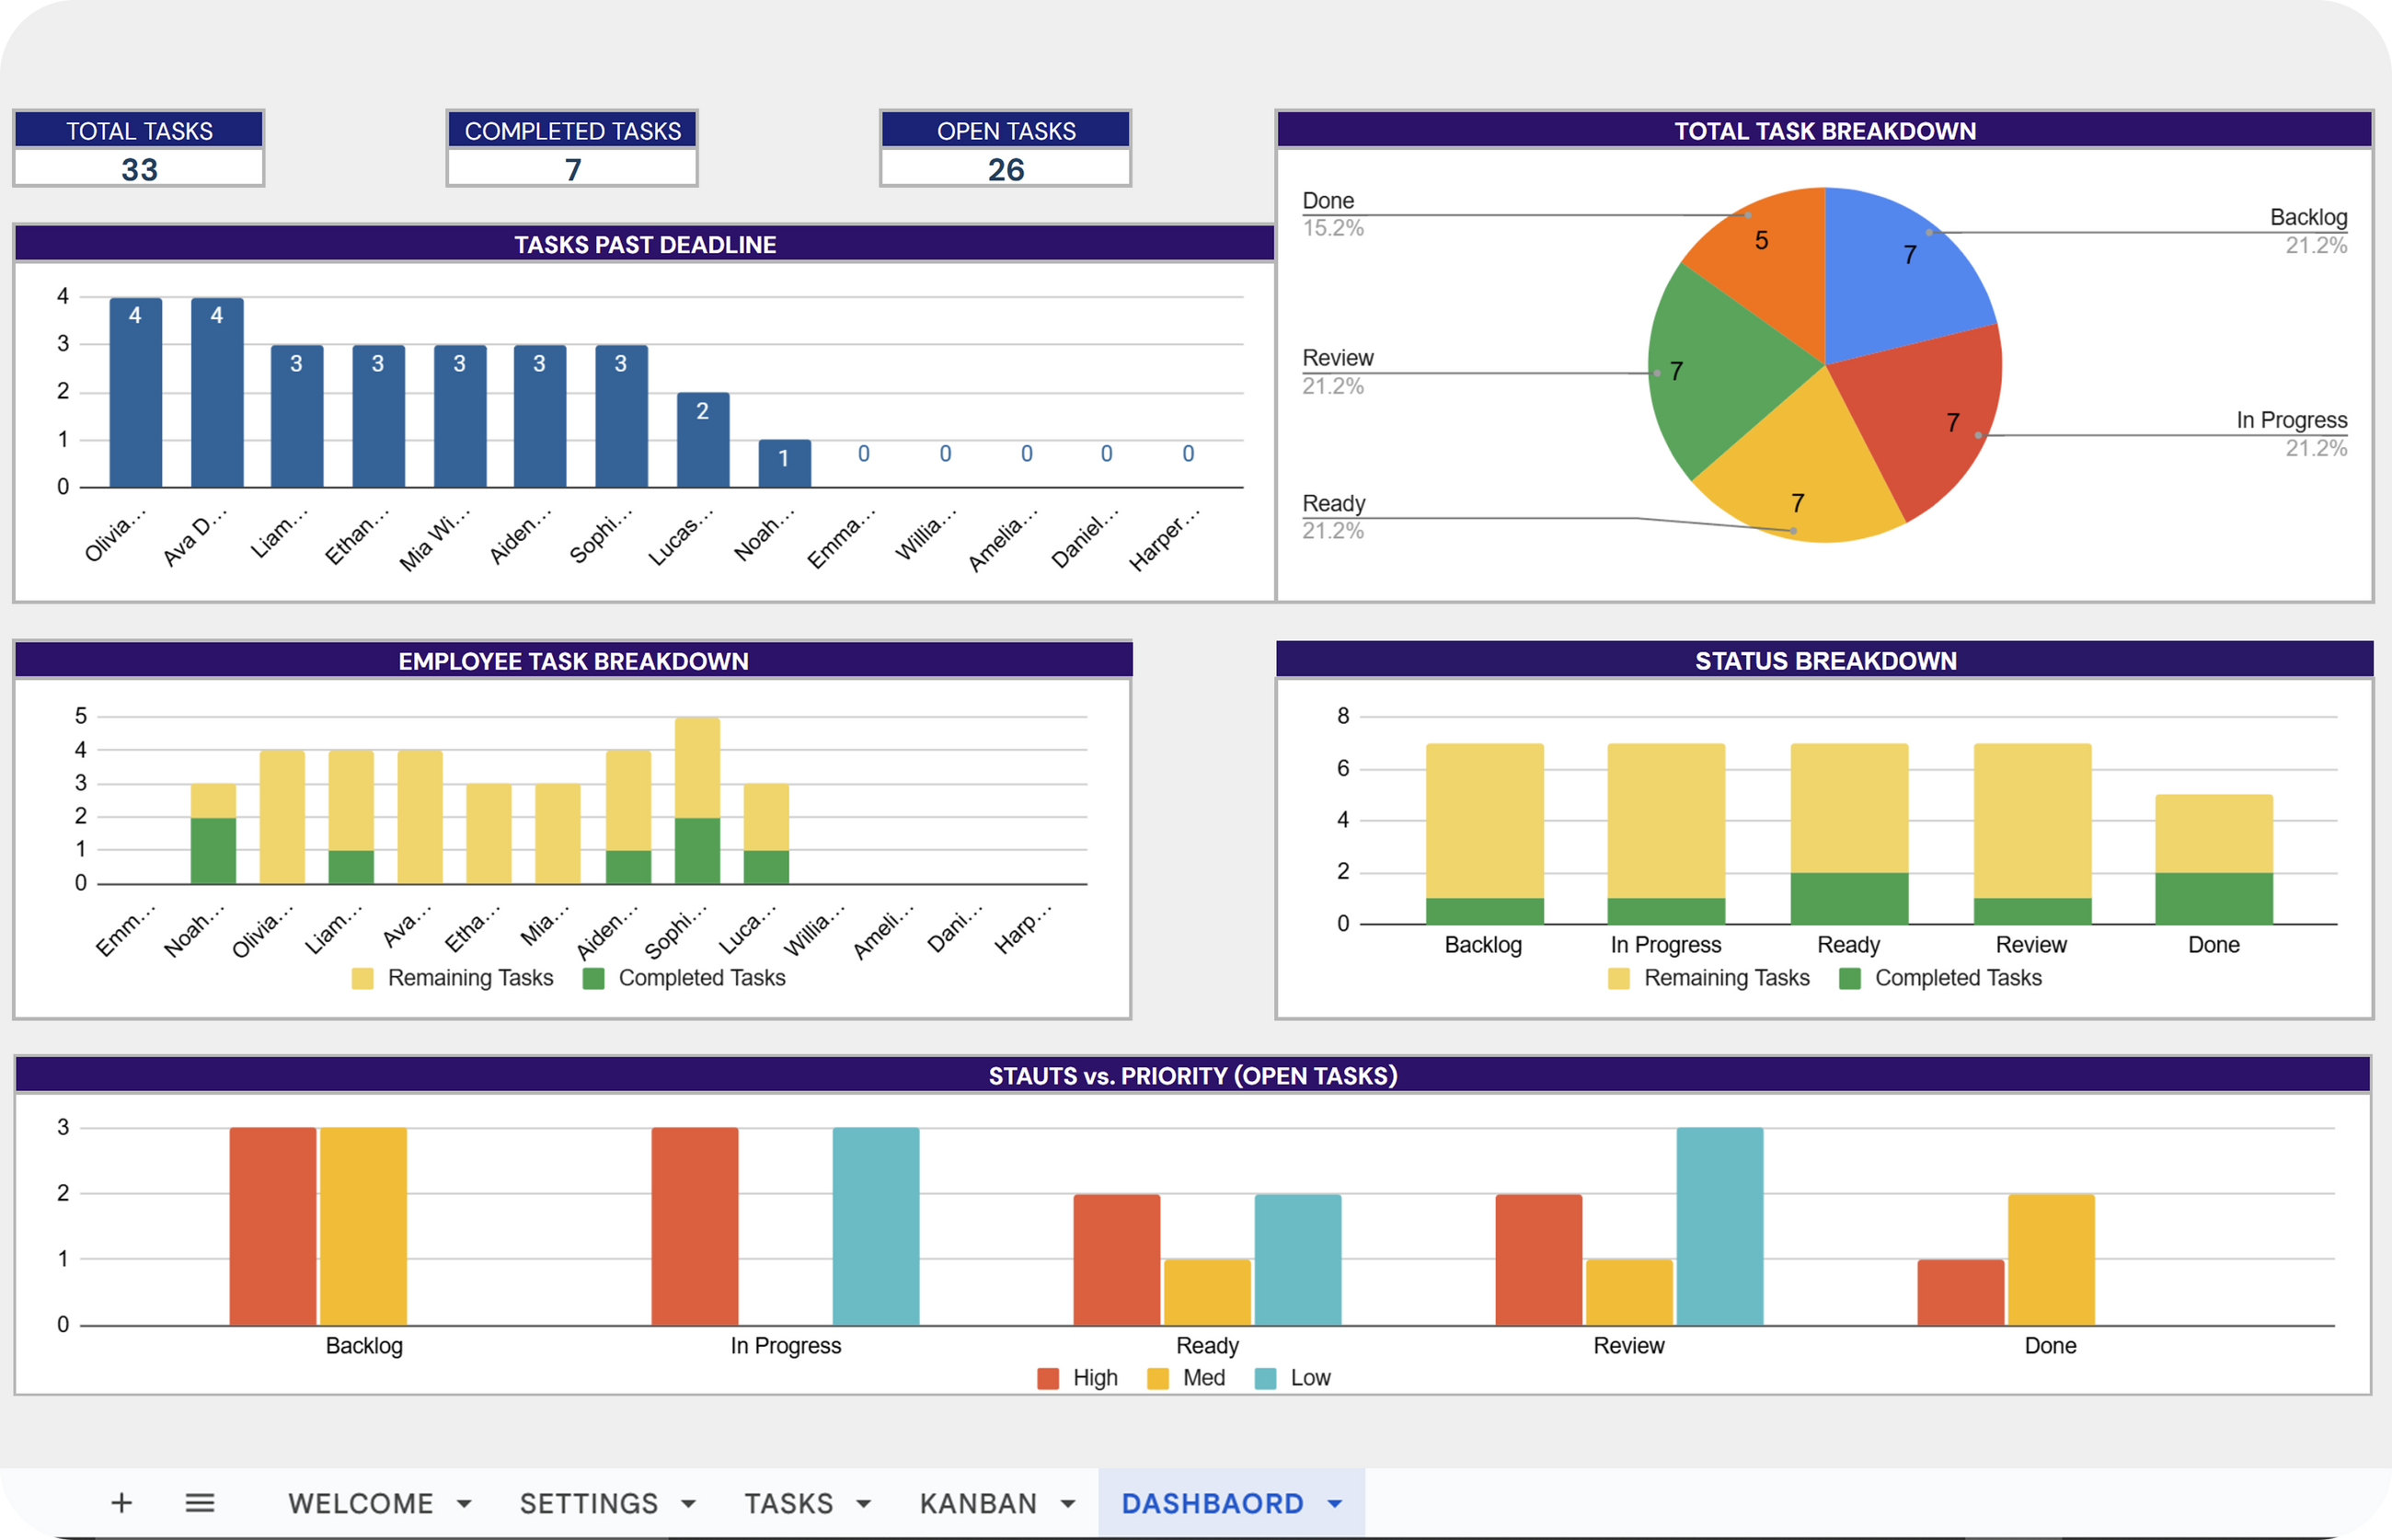Click Completed Tasks legend swatch in Status Breakdown
This screenshot has height=1540, width=2392.
[x=1850, y=978]
